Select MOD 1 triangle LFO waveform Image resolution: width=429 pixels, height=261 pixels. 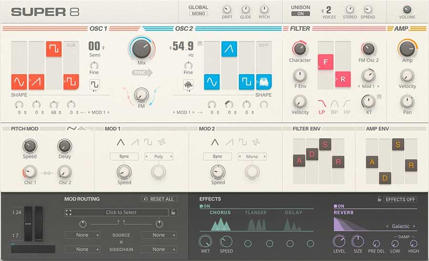(x=121, y=142)
